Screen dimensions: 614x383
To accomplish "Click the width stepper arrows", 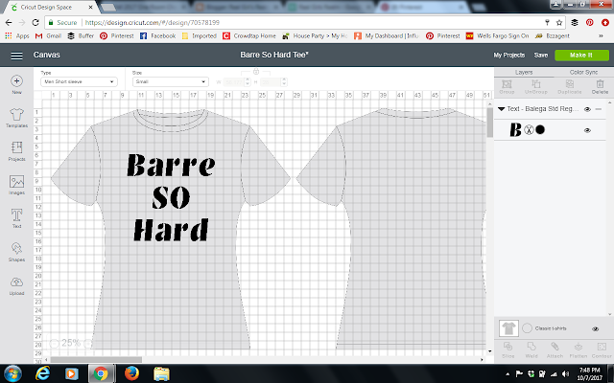I will point(248,81).
